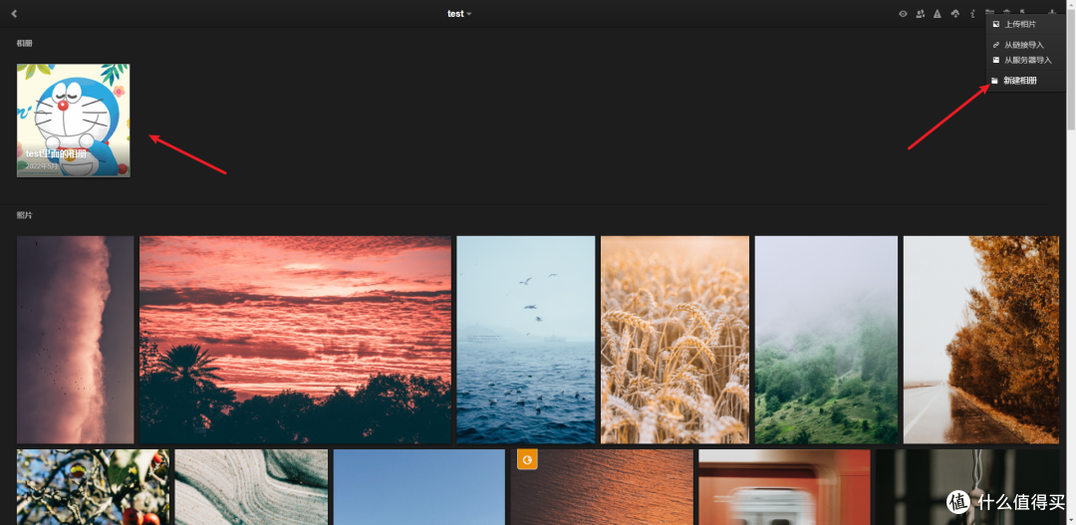The image size is (1076, 525).
Task: Open the foggy green hillside photo
Action: pos(826,339)
